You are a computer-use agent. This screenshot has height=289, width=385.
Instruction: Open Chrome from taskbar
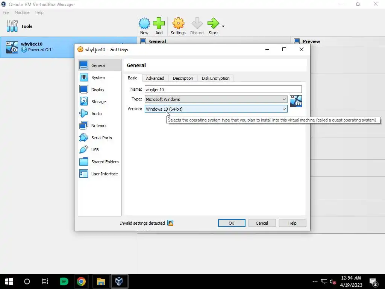81,281
